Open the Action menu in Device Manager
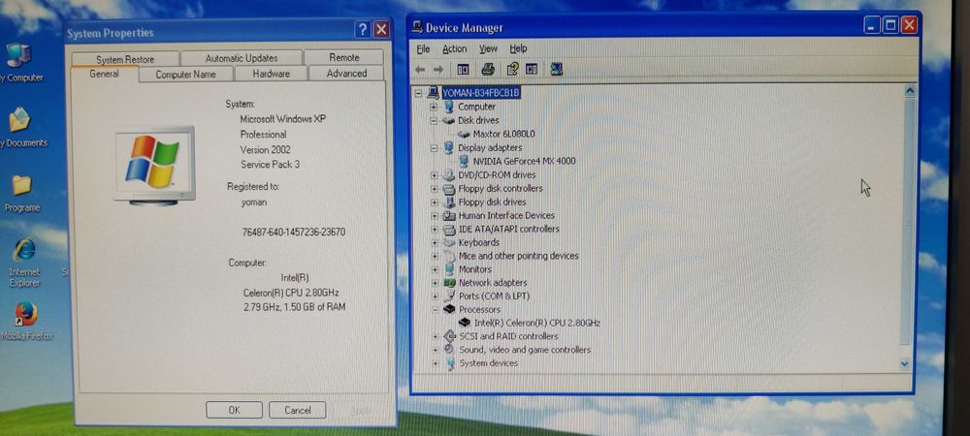The image size is (970, 436). (455, 48)
